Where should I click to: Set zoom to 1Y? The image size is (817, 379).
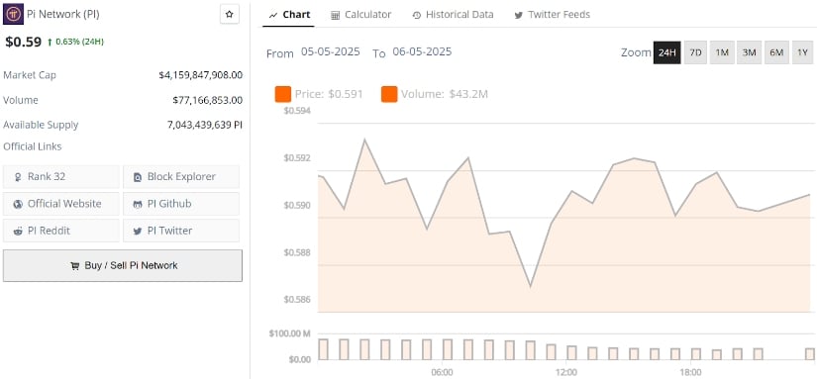point(802,52)
